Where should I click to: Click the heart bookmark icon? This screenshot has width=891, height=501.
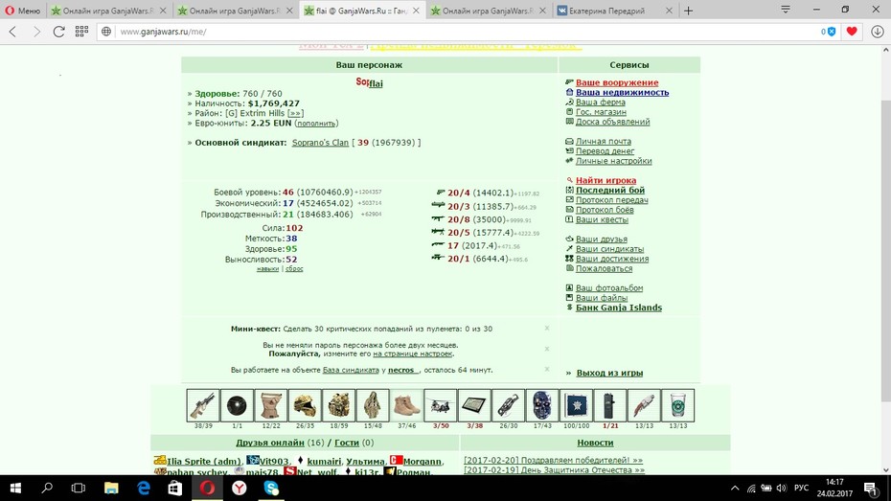pos(851,32)
